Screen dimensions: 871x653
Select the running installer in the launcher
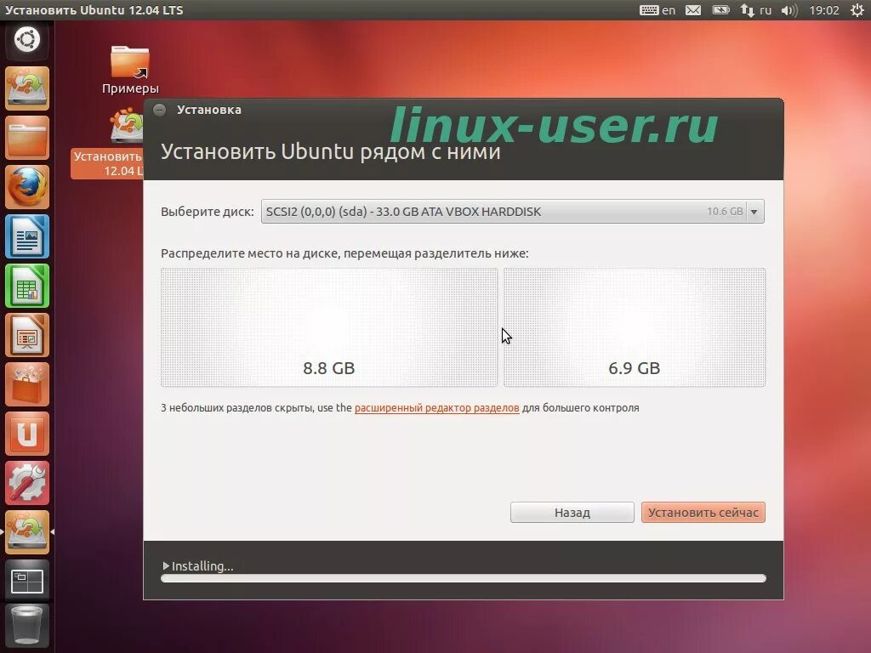26,532
